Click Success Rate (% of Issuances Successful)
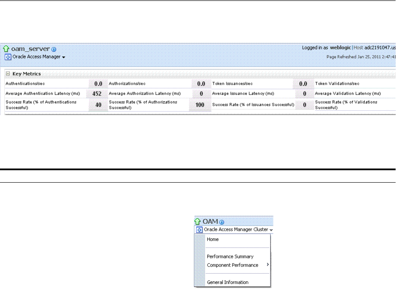The image size is (396, 290). tap(253, 104)
